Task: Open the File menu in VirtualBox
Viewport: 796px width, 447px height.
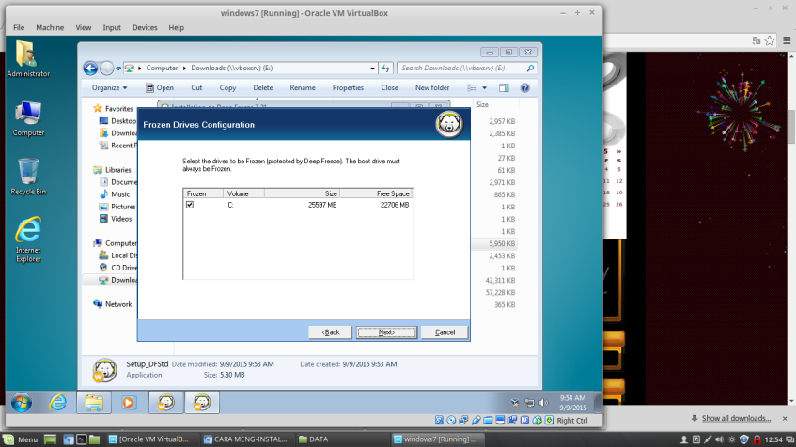Action: [19, 27]
